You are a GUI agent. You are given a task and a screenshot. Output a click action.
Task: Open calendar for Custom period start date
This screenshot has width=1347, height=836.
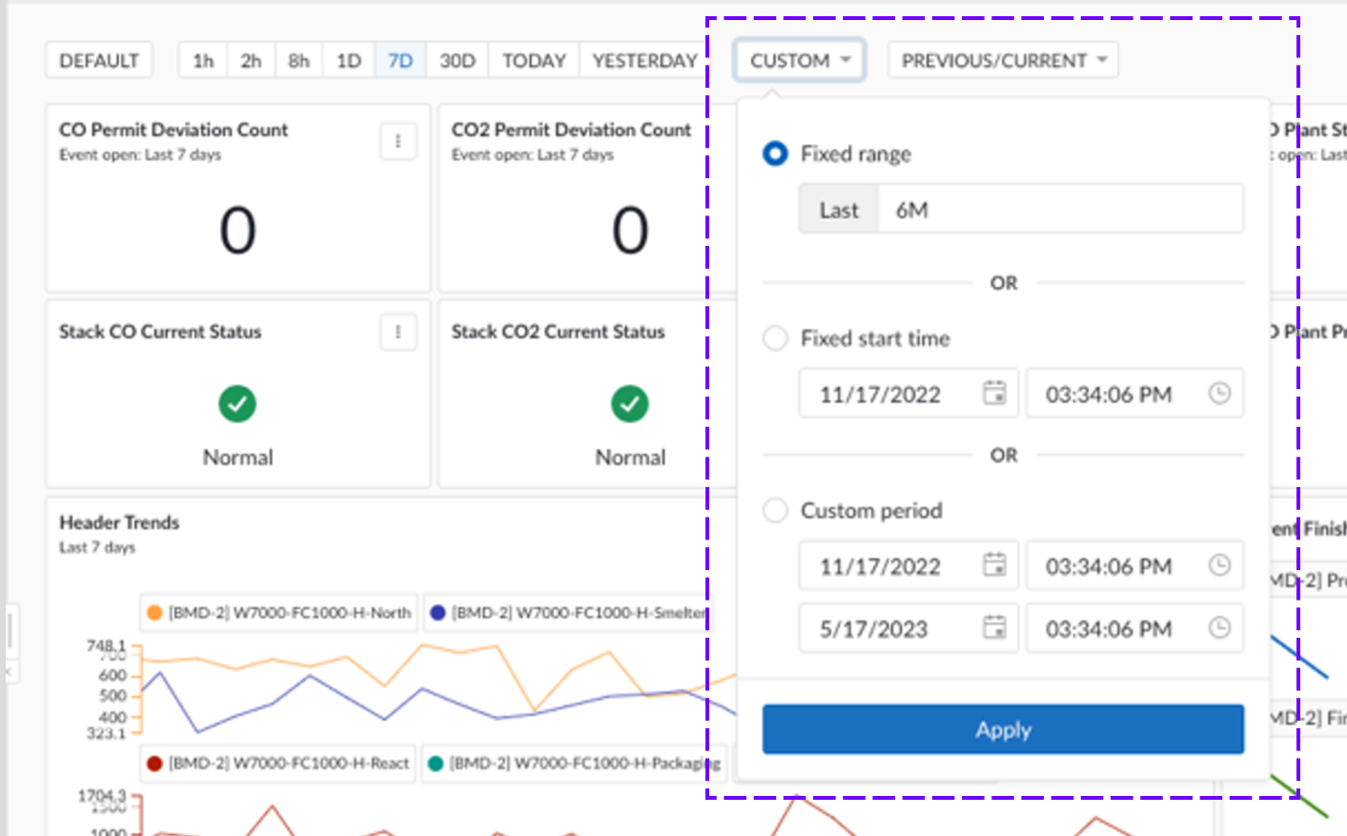pos(994,565)
